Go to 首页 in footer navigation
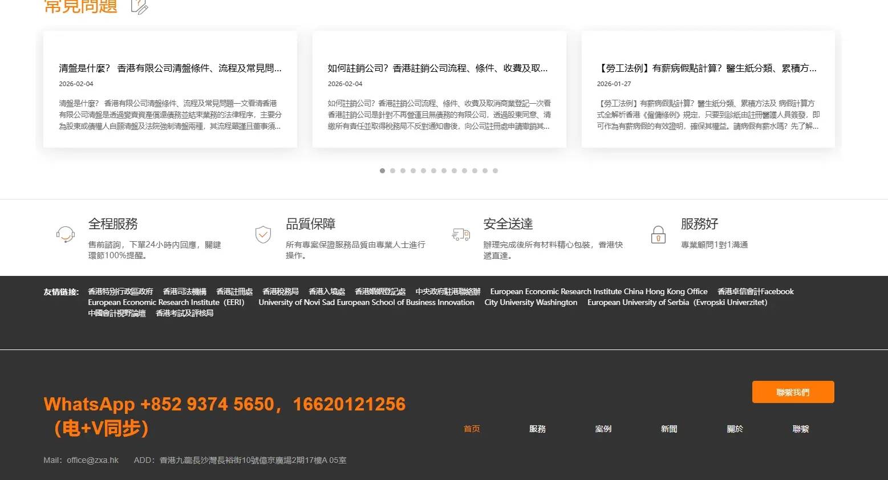The height and width of the screenshot is (480, 888). (472, 429)
